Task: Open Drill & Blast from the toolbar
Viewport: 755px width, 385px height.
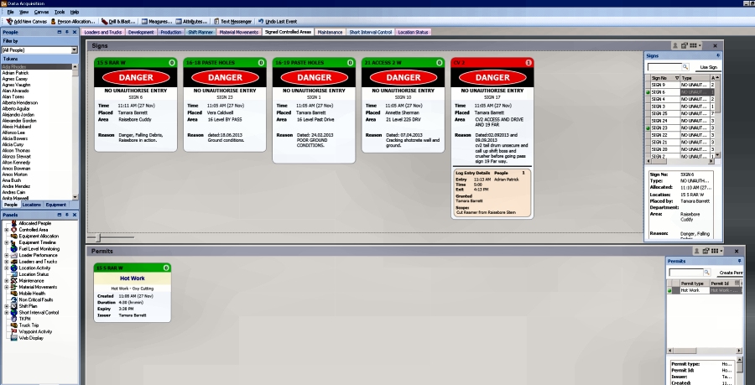Action: (120, 21)
